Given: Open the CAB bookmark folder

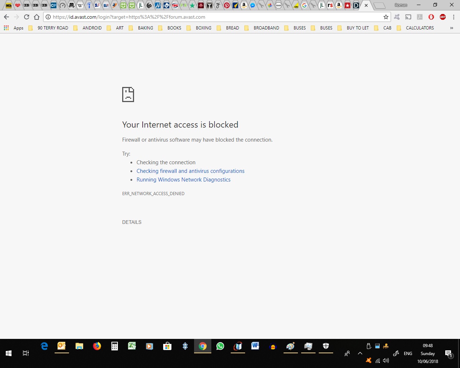Looking at the screenshot, I should point(383,28).
